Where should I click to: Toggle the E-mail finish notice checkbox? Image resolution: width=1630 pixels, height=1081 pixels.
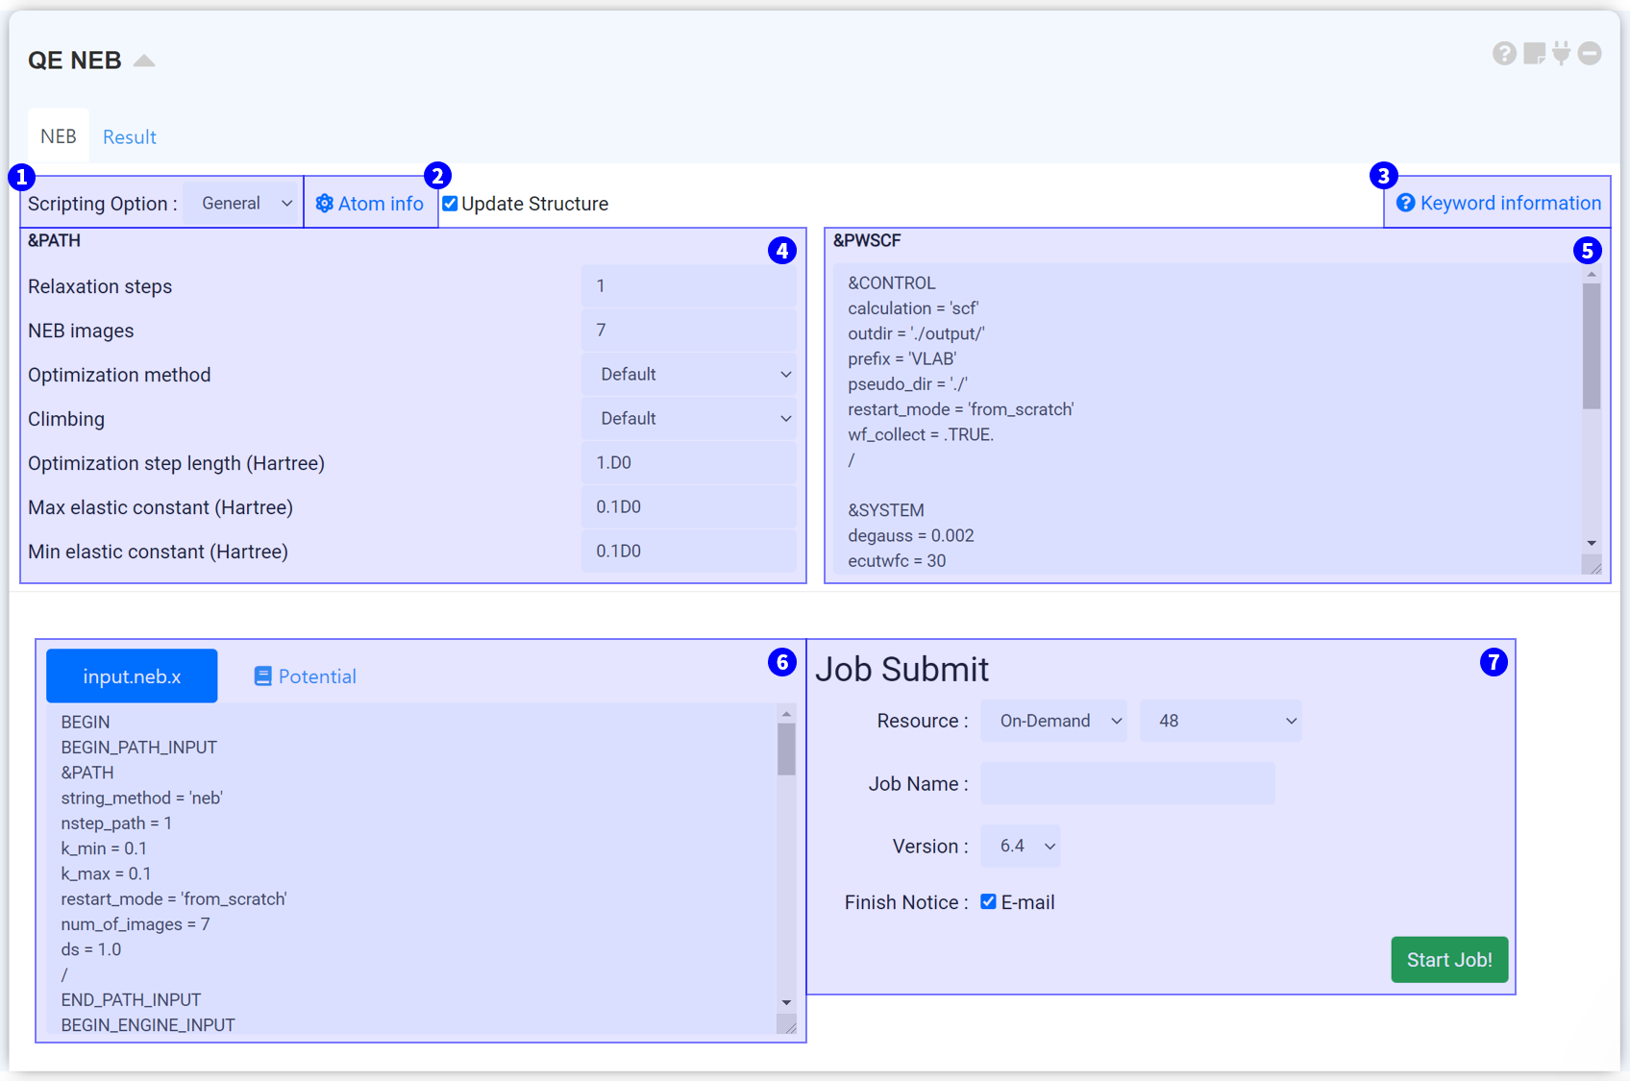click(988, 901)
